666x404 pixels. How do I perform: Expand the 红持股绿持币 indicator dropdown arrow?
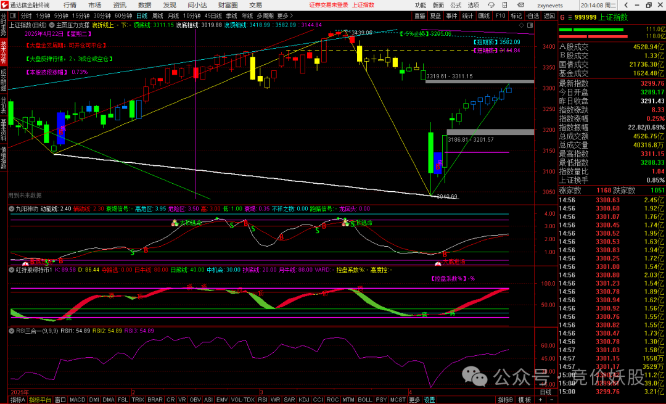12,270
